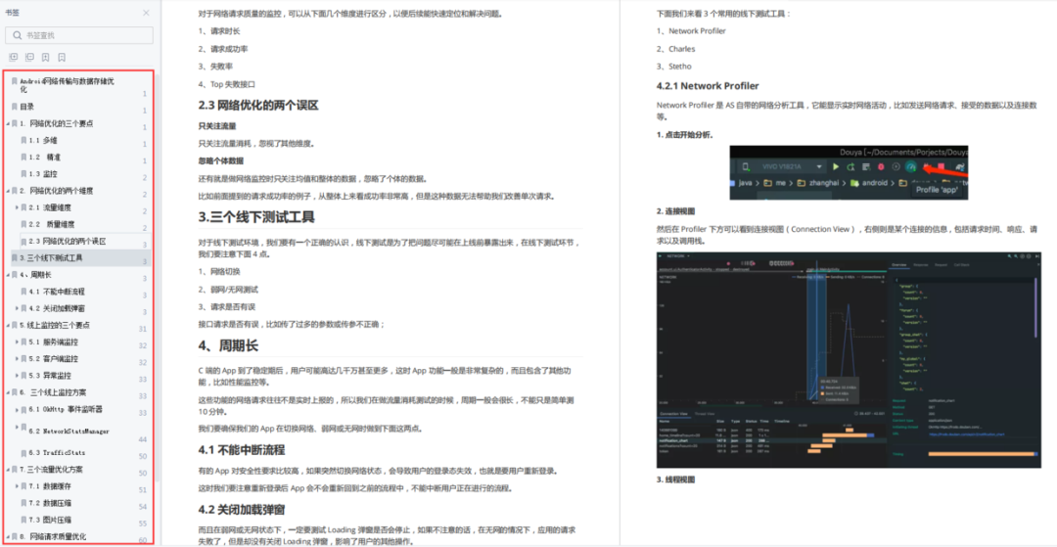This screenshot has height=547, width=1057.
Task: Click heading 2.3 网络优化的两个误区 in document
Action: (258, 105)
